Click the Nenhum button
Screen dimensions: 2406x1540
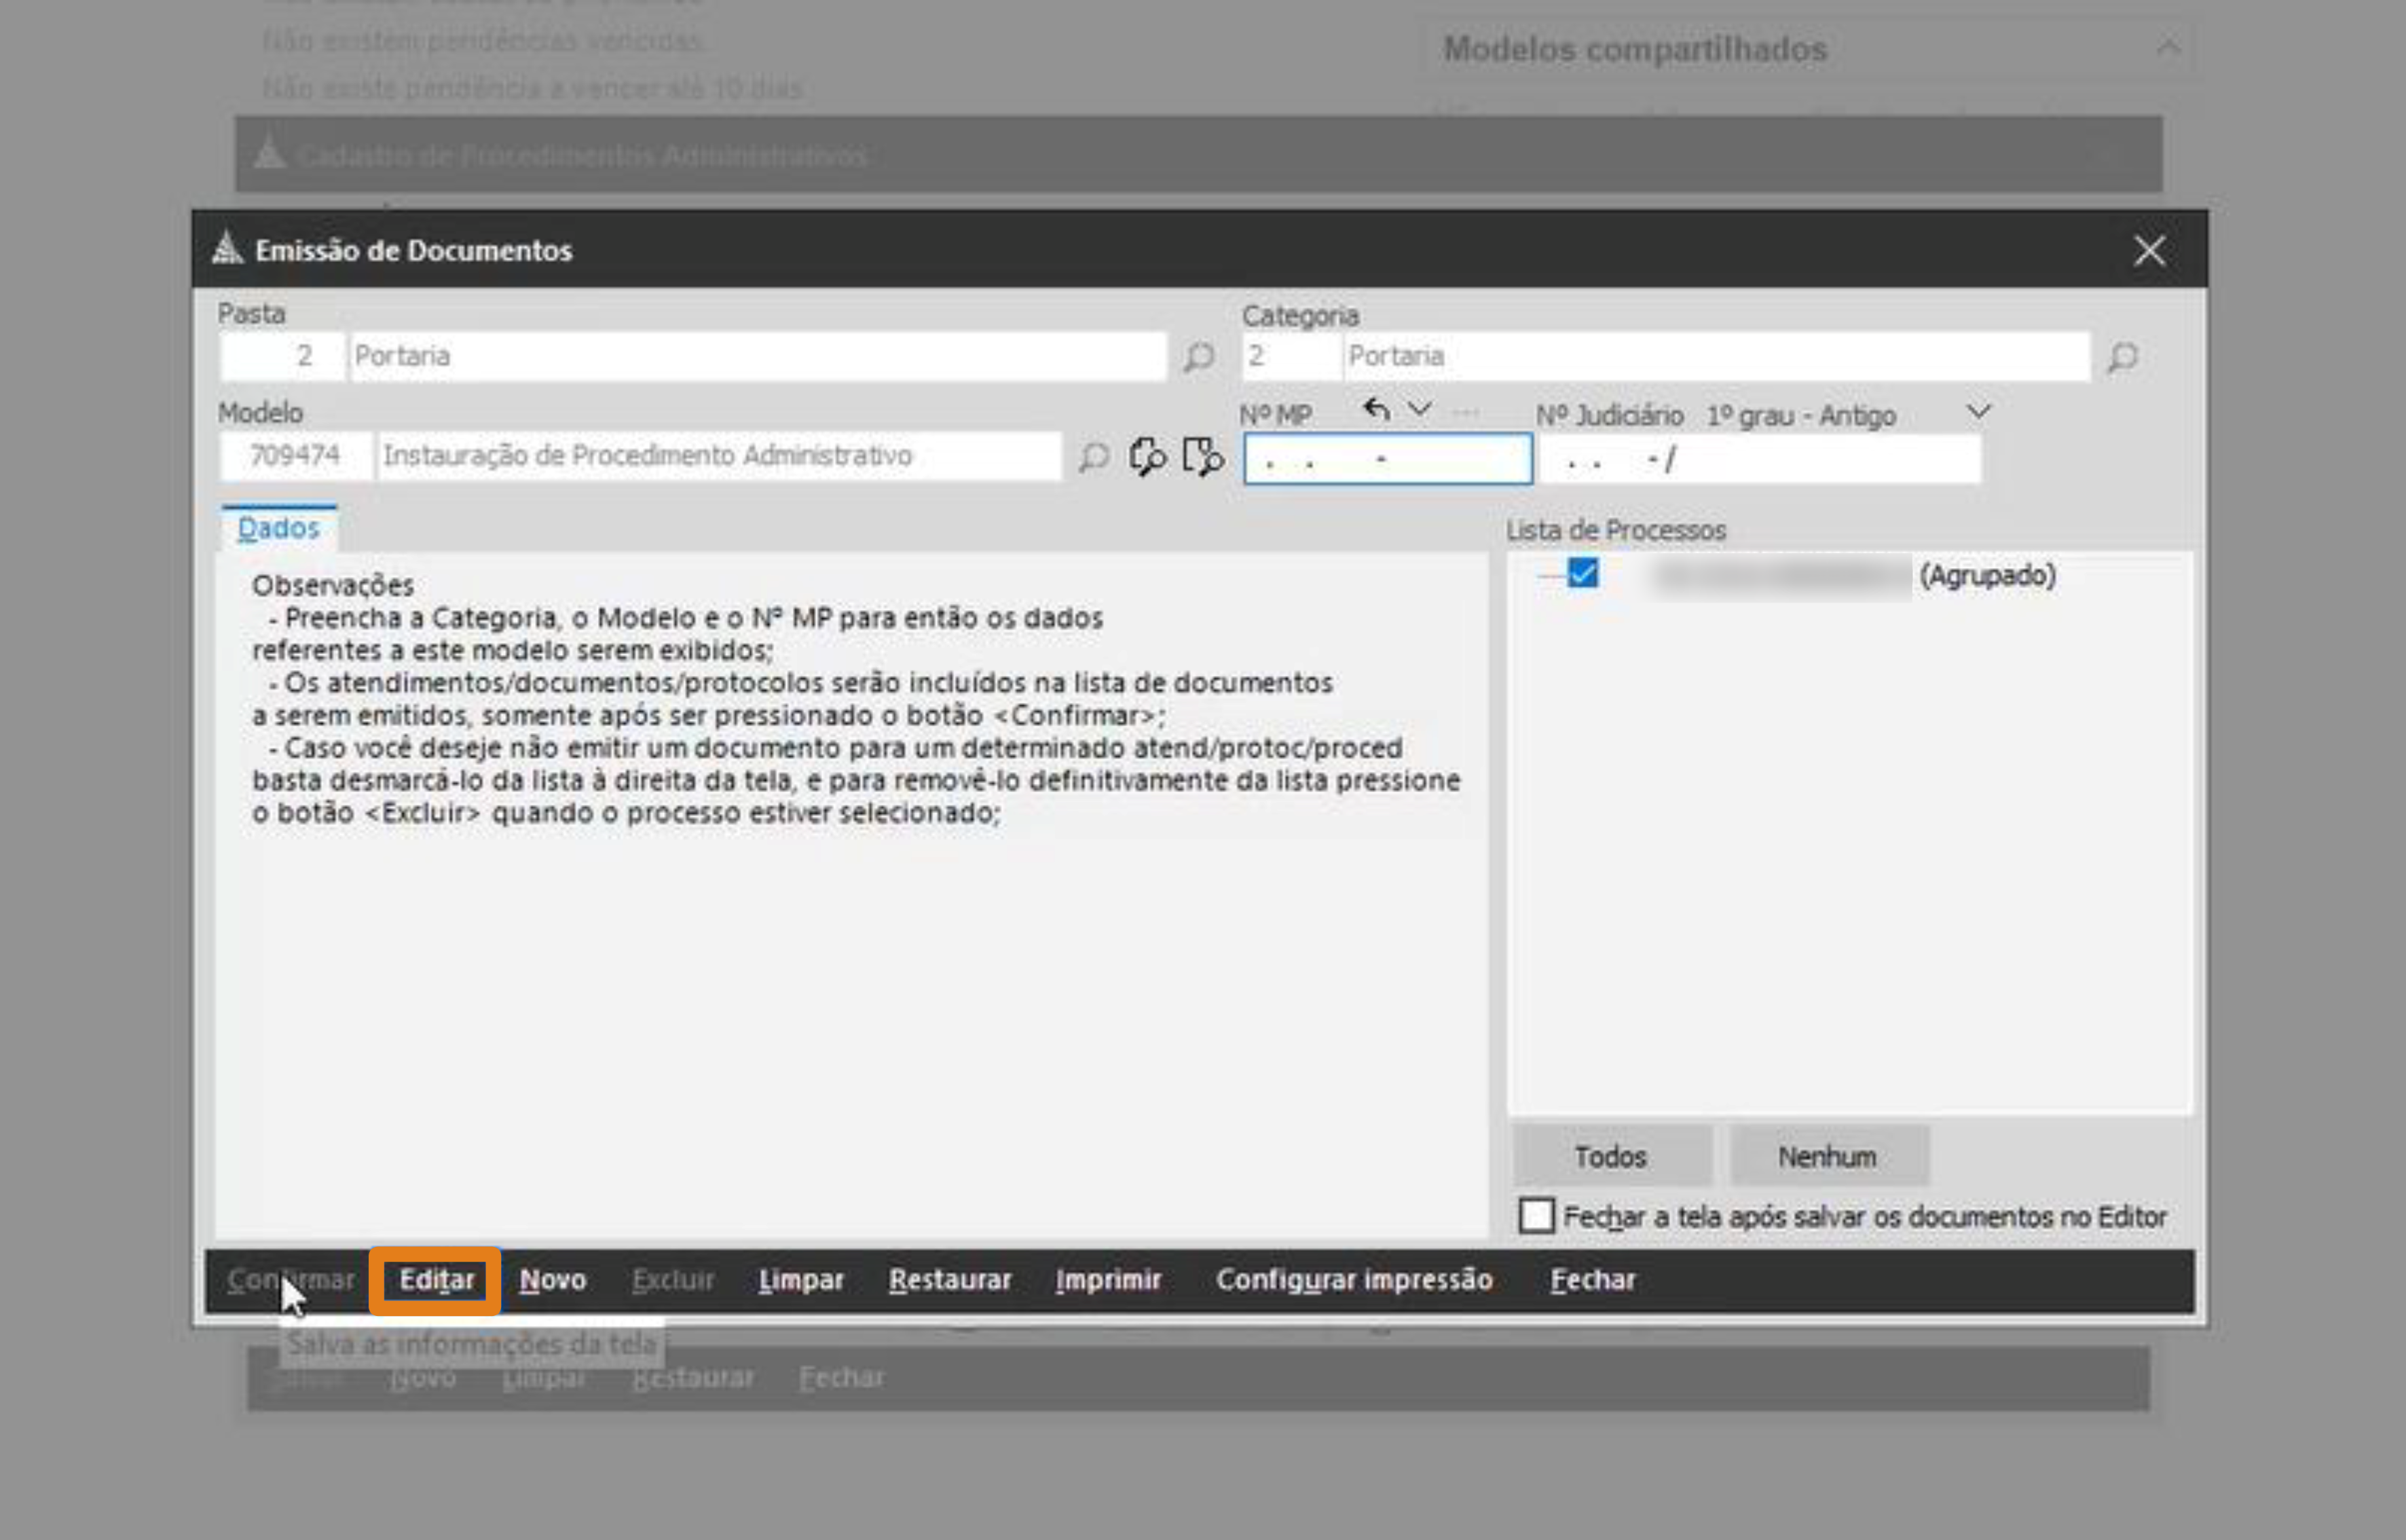(x=1828, y=1156)
